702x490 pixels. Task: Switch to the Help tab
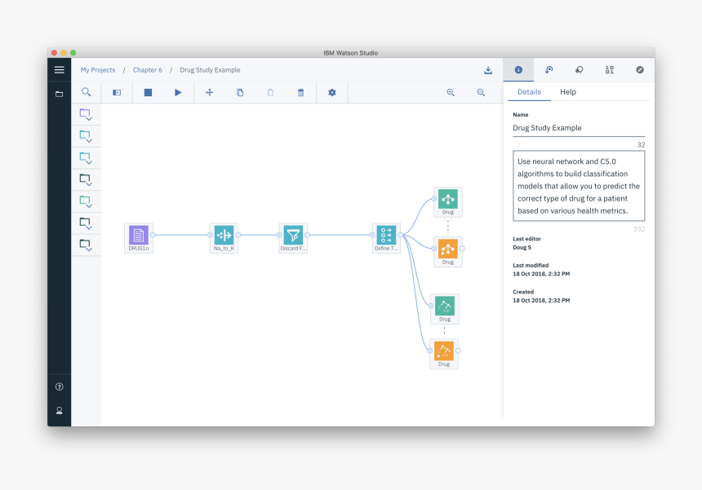pyautogui.click(x=568, y=92)
